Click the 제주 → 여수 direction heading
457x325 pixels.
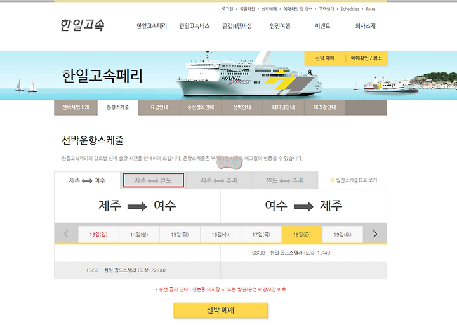coord(137,206)
